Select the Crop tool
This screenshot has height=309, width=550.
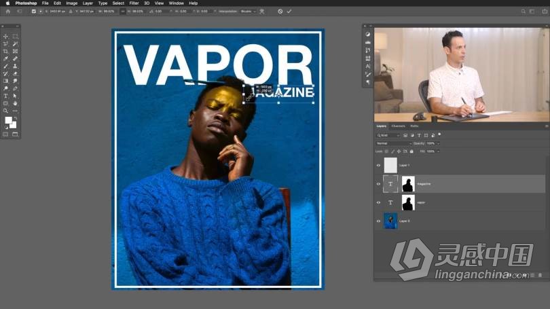tap(5, 51)
